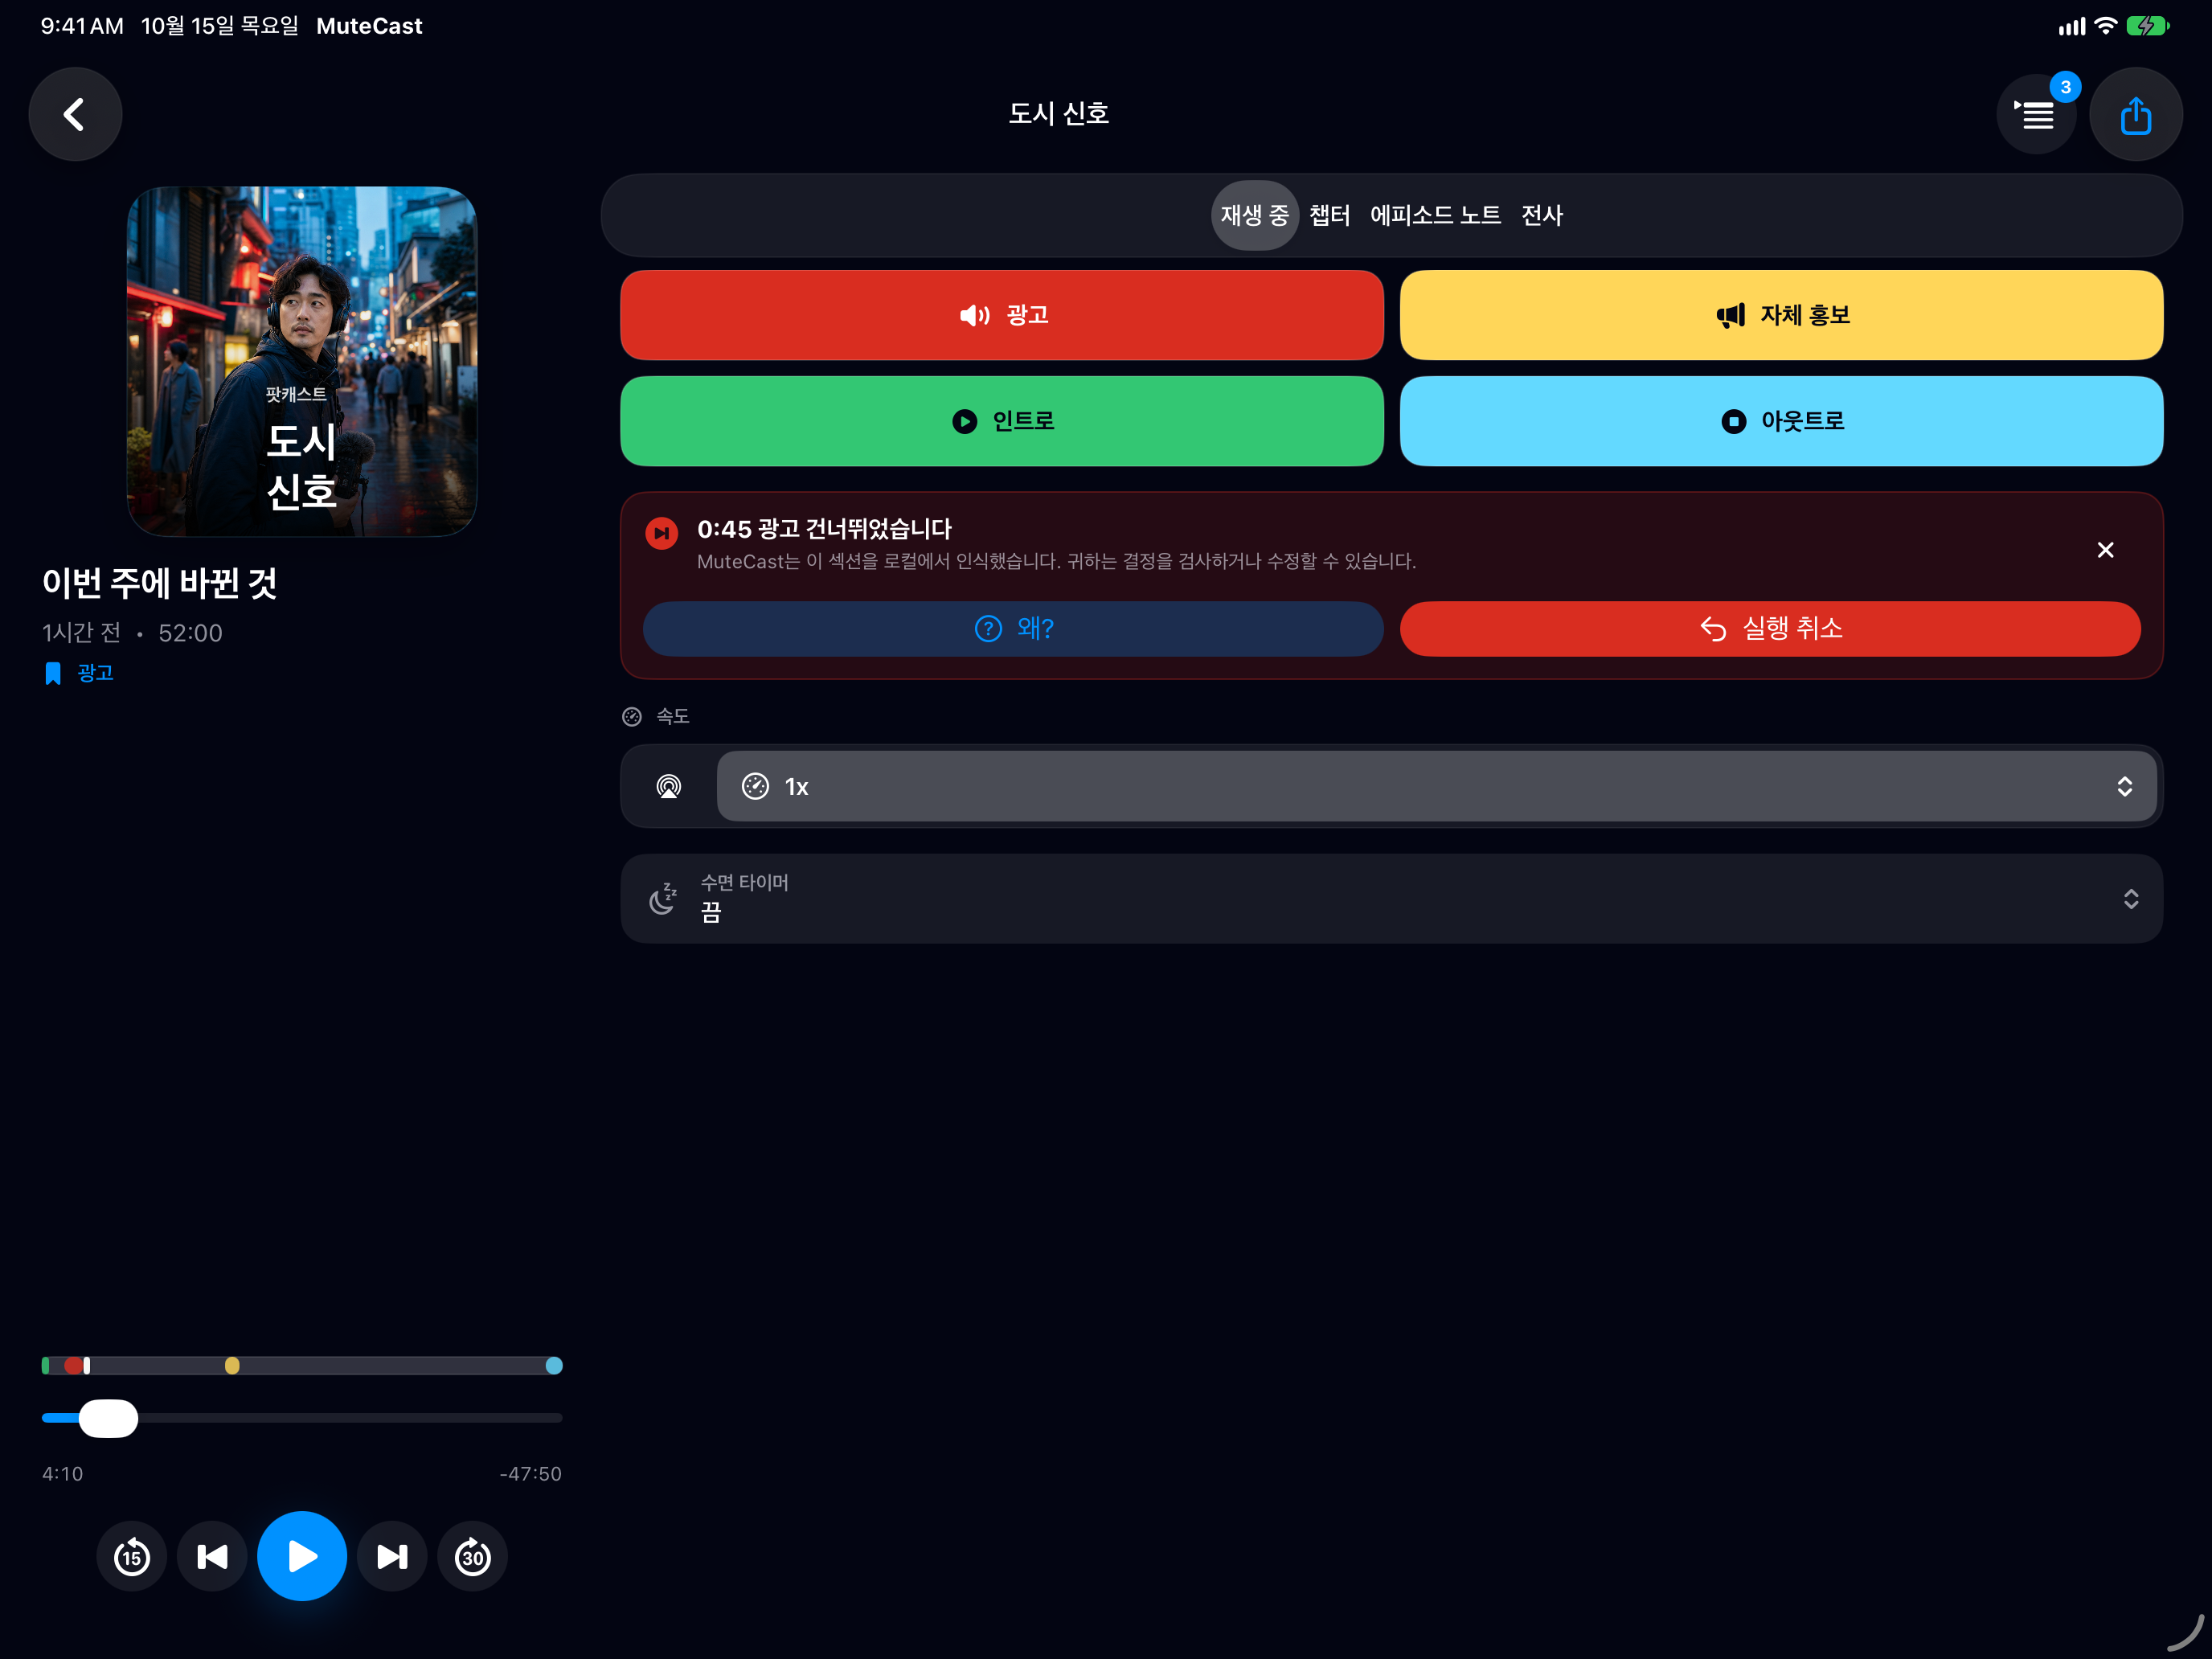
Task: Open the 1x playback speed dropdown
Action: click(1437, 787)
